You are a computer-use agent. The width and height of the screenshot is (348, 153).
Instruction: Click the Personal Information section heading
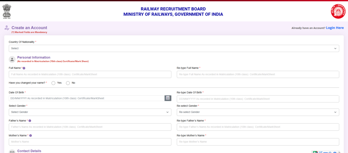coord(34,57)
